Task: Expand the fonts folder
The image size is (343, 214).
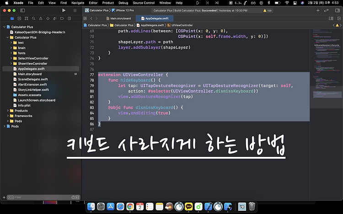Action: pyautogui.click(x=11, y=53)
